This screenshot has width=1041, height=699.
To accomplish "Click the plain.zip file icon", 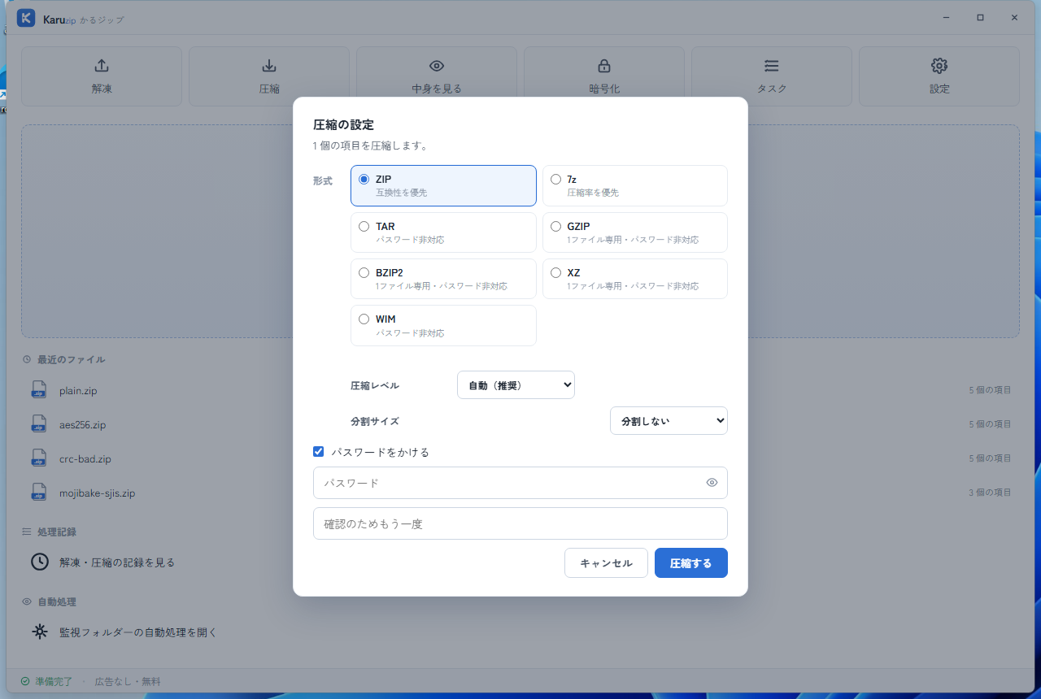I will tap(39, 390).
